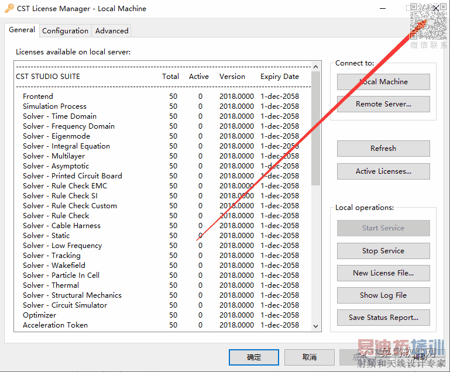This screenshot has height=372, width=450.
Task: Minimize the License Manager window
Action: [383, 9]
